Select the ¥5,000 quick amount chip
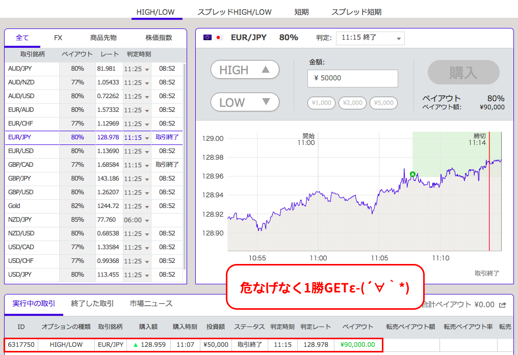518x355 pixels. (383, 103)
